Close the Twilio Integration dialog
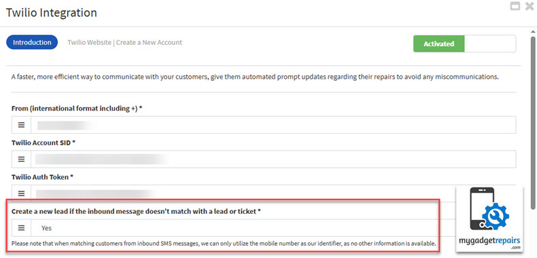 (530, 6)
